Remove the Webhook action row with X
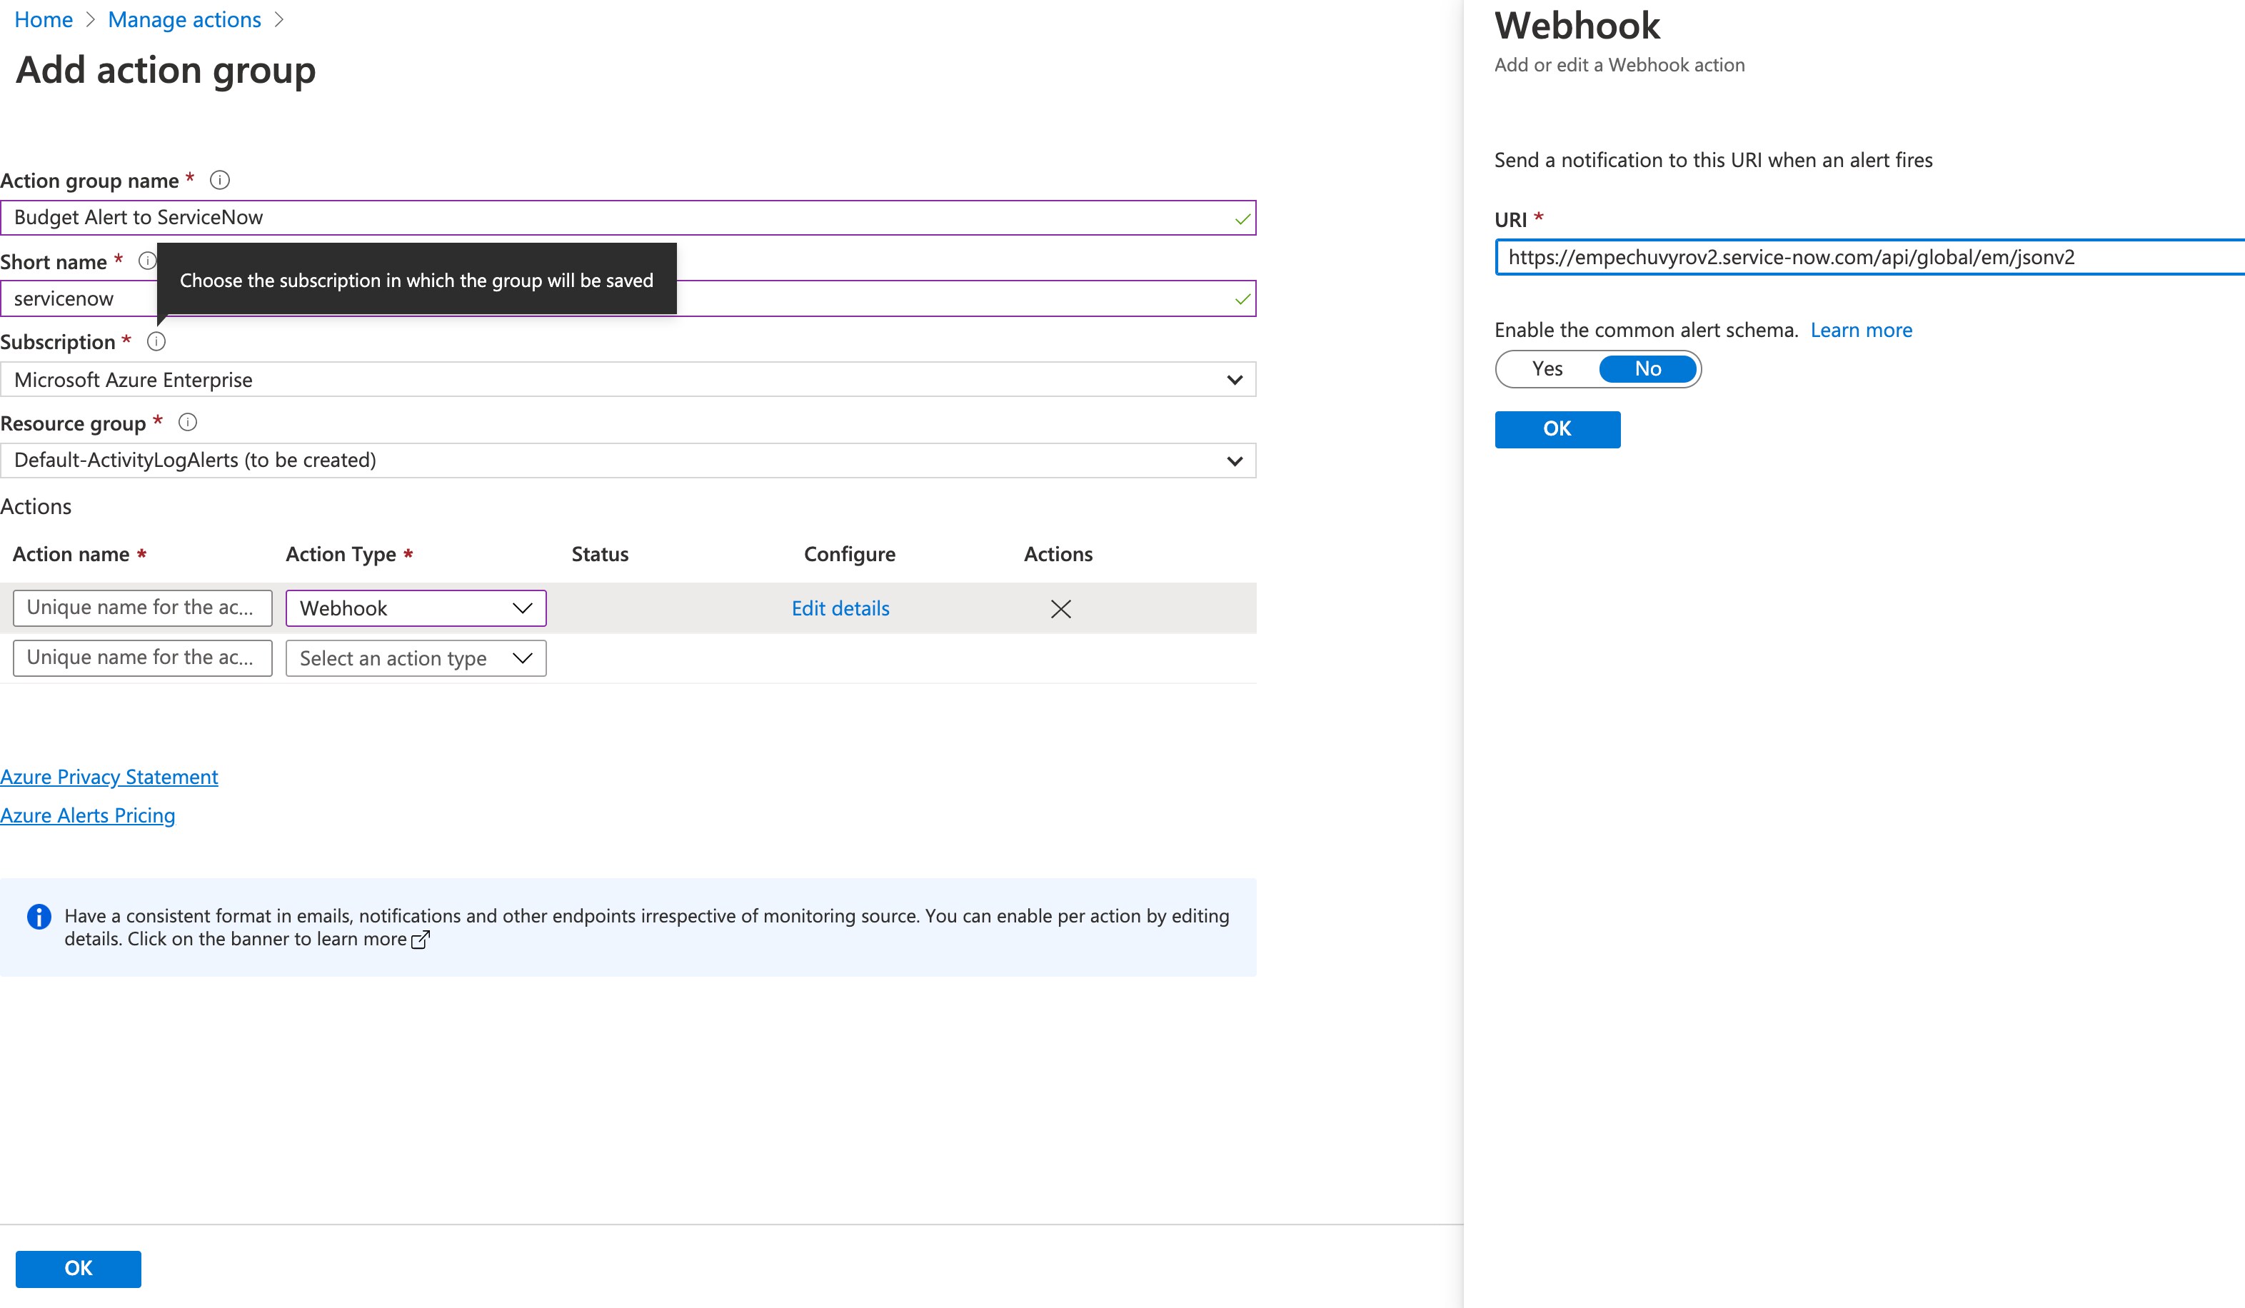The height and width of the screenshot is (1308, 2245). 1060,608
